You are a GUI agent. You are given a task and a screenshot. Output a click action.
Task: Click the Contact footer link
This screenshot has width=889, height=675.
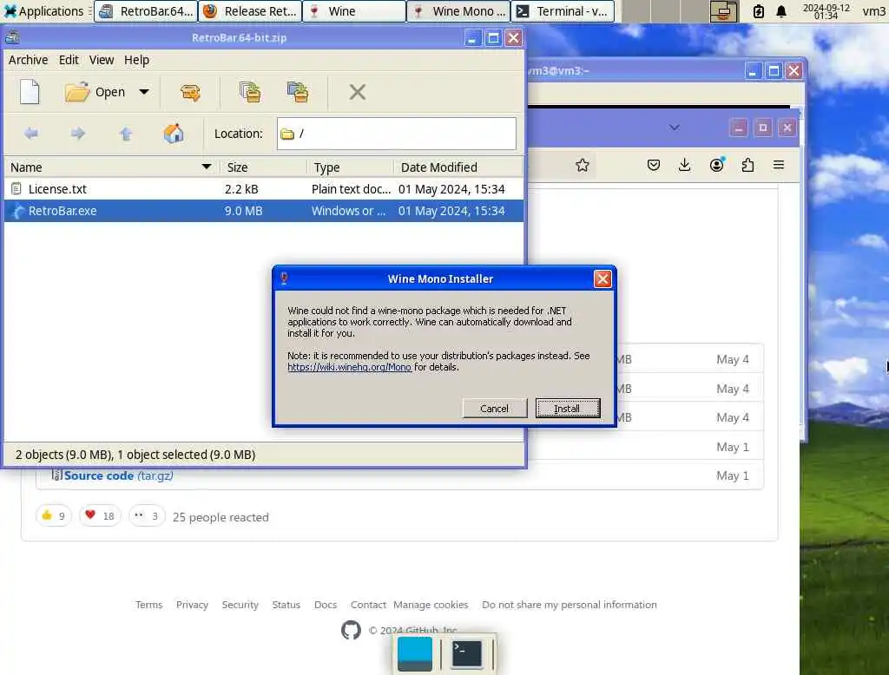368,605
